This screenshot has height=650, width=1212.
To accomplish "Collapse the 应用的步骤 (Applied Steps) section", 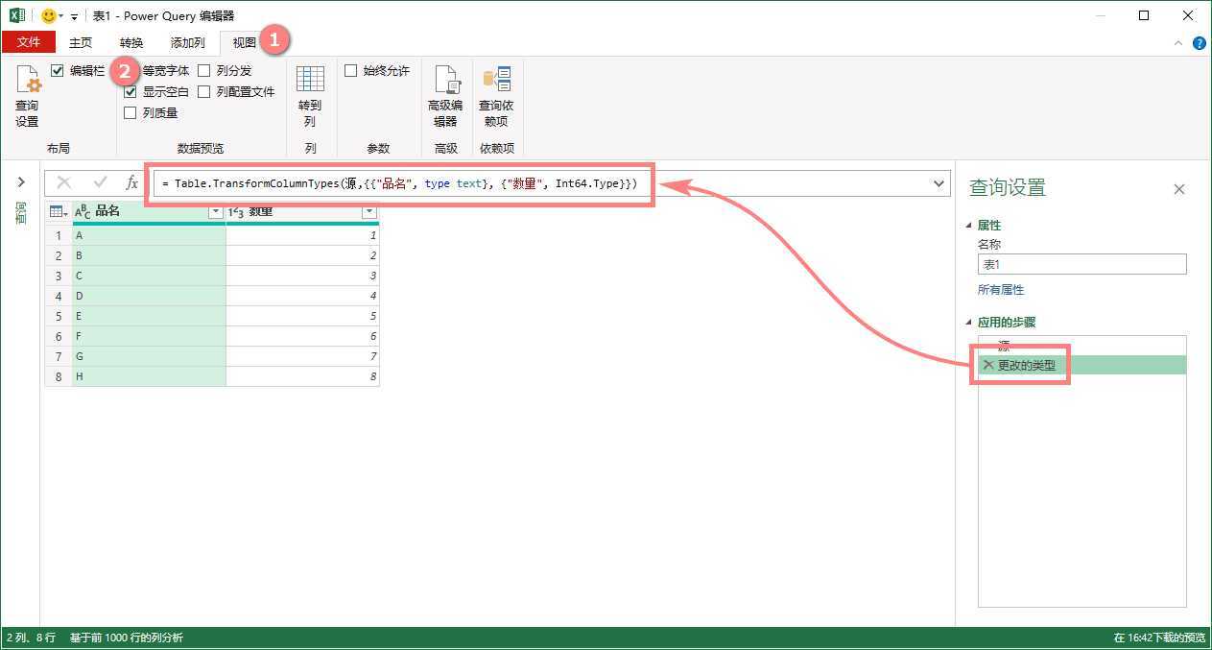I will 969,323.
